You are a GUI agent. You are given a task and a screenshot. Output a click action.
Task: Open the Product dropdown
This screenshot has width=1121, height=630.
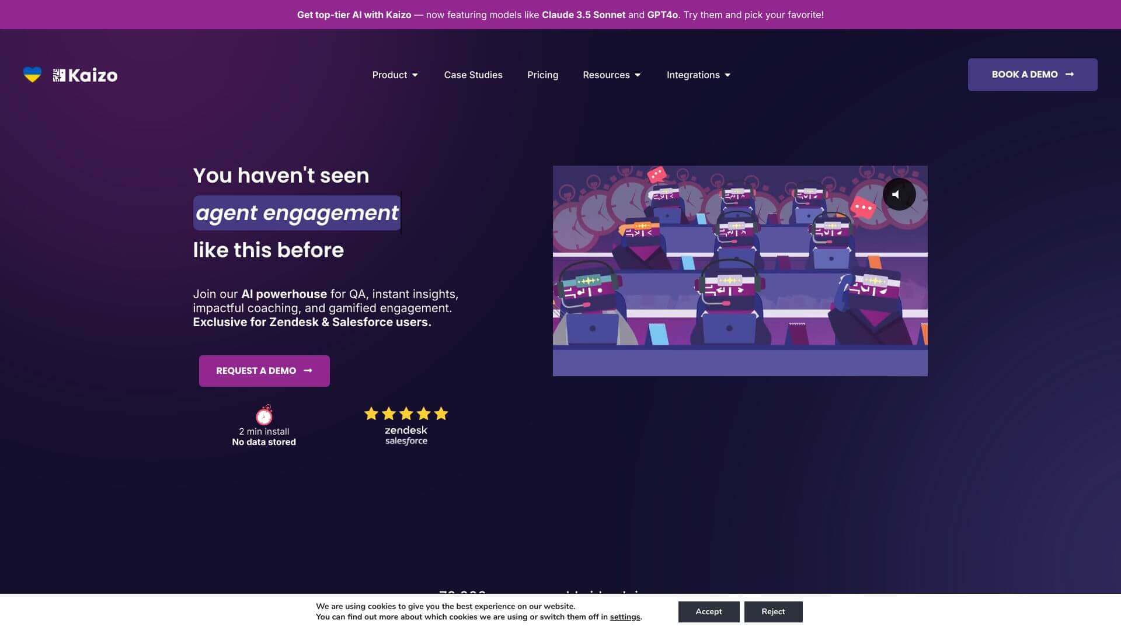click(395, 75)
